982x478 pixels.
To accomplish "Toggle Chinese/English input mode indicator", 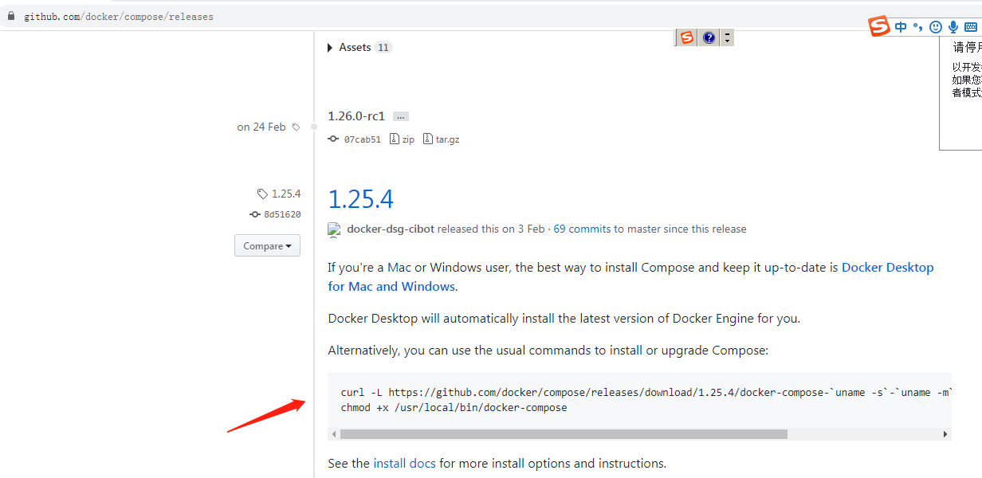I will tap(901, 27).
